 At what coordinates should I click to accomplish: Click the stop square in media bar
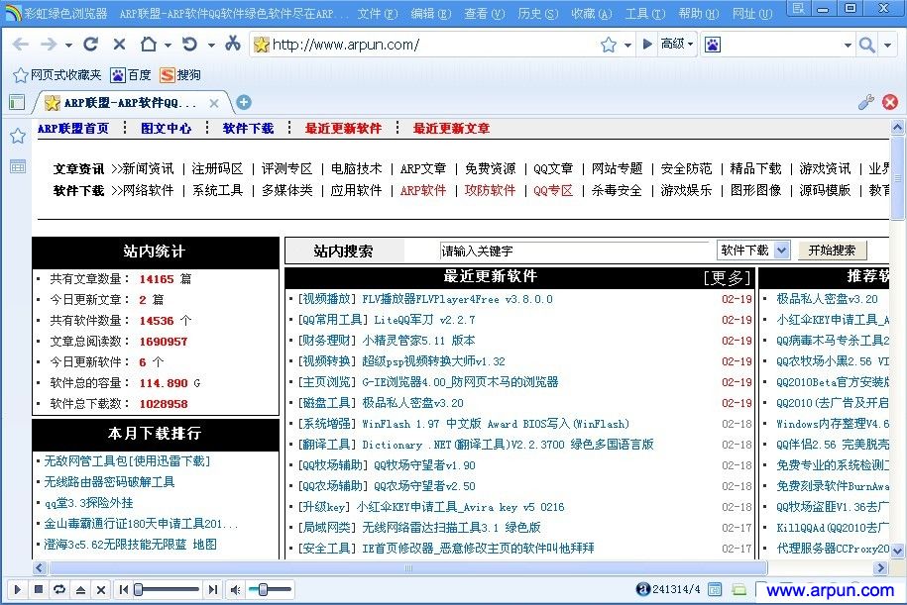click(39, 589)
